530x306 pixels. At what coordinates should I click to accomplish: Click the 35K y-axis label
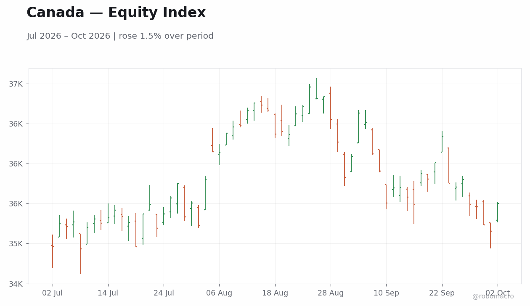[16, 244]
